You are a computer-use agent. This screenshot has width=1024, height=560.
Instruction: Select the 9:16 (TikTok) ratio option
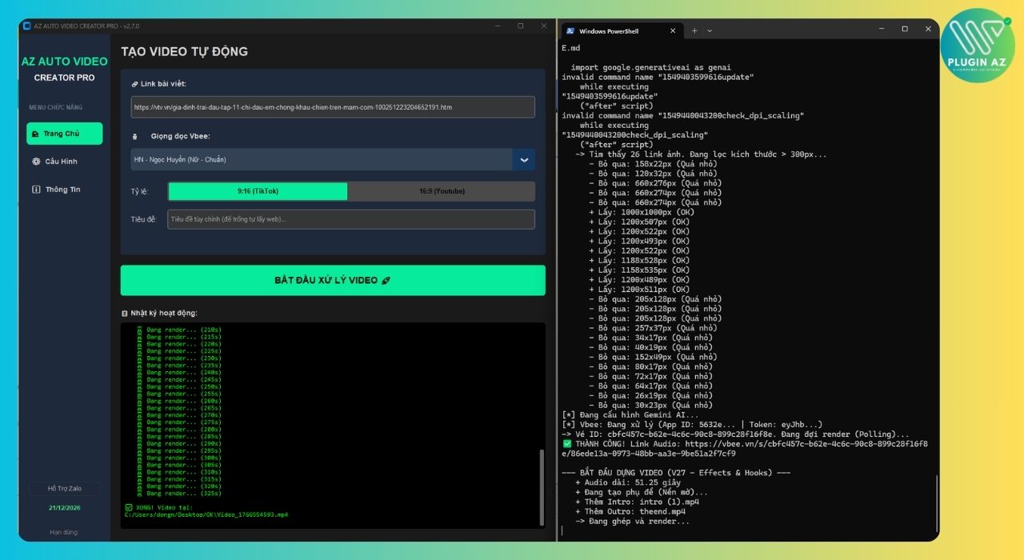tap(258, 191)
